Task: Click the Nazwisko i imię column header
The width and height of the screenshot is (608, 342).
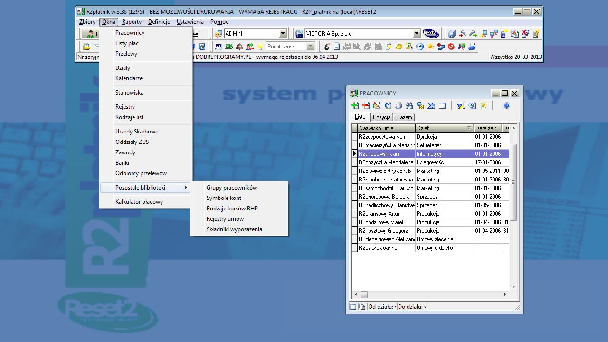Action: click(x=386, y=128)
